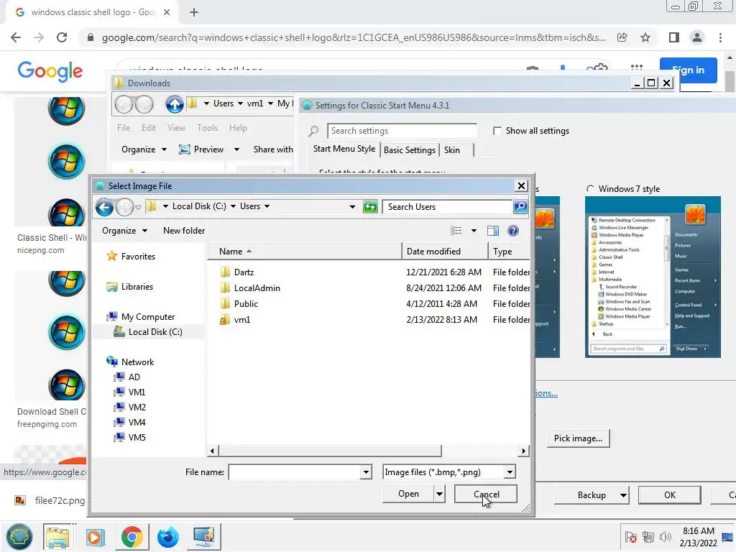This screenshot has width=736, height=552.
Task: Click OK button in Settings window
Action: [669, 495]
